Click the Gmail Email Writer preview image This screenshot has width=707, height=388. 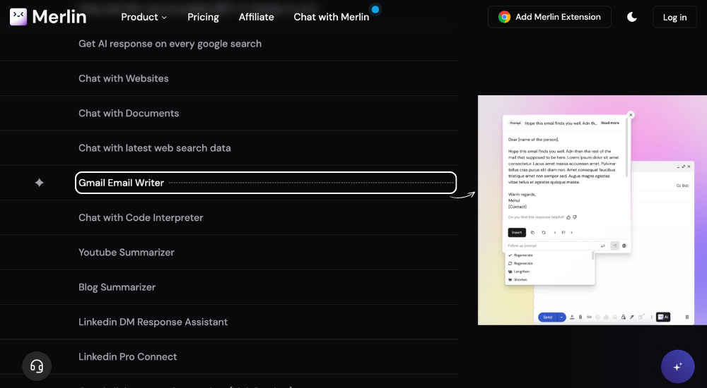tap(592, 210)
